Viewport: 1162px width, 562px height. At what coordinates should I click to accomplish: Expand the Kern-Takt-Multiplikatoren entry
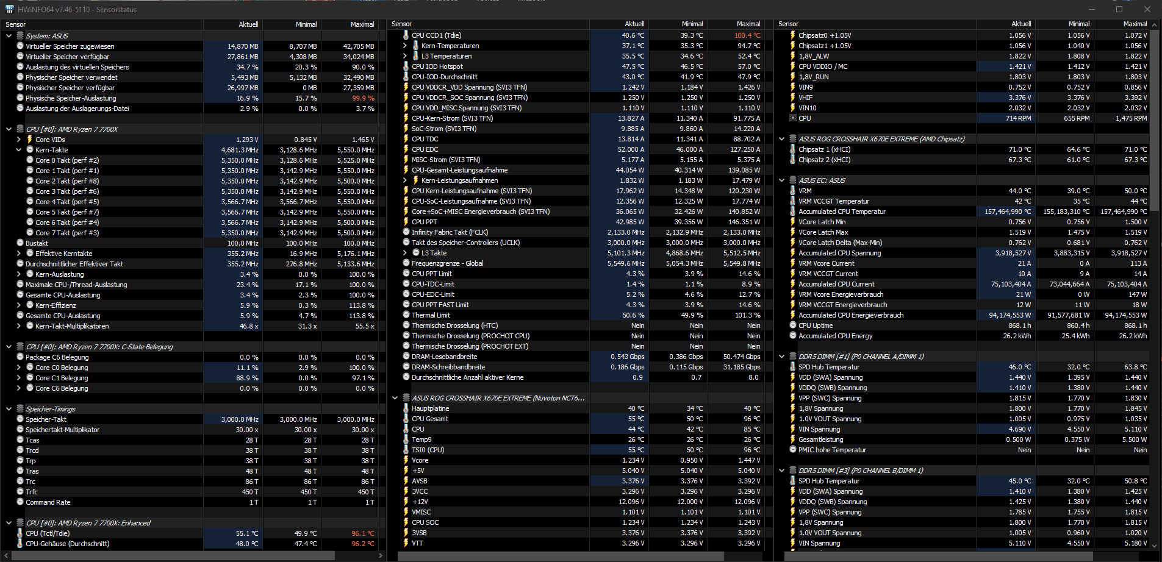(x=18, y=326)
